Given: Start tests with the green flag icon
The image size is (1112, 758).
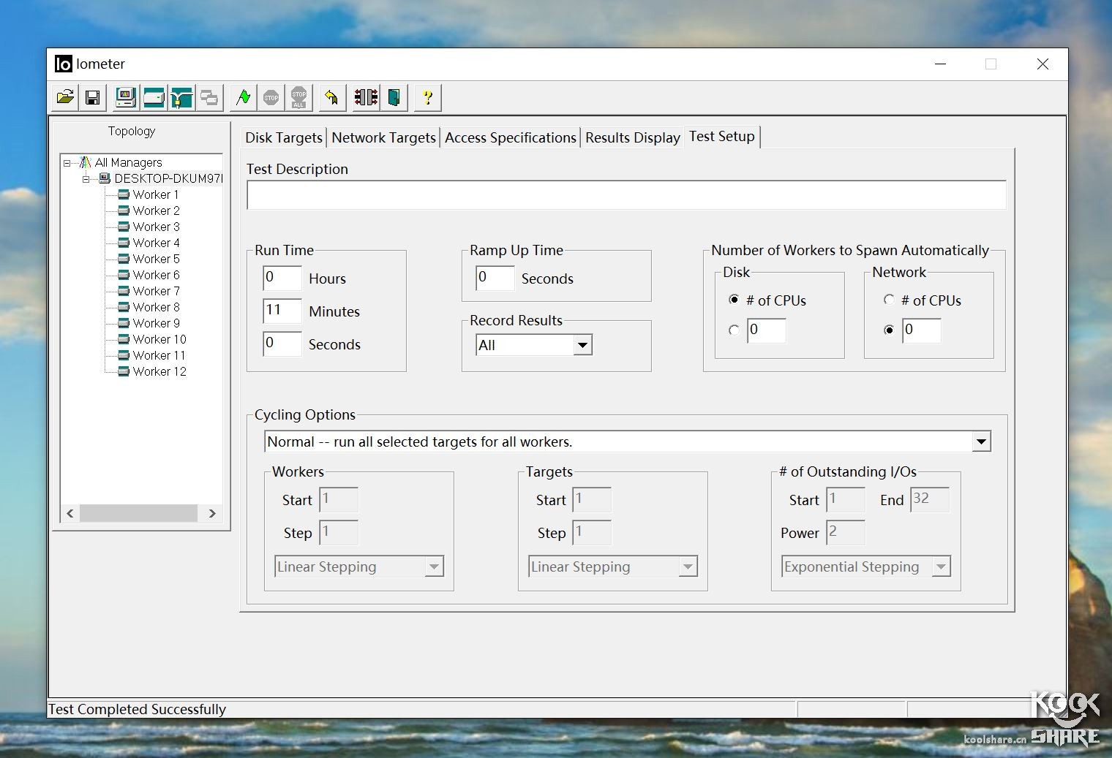Looking at the screenshot, I should point(244,97).
